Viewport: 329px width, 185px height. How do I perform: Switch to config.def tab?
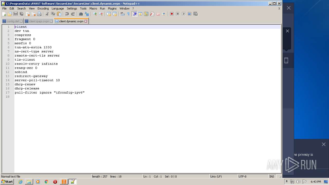point(13,21)
